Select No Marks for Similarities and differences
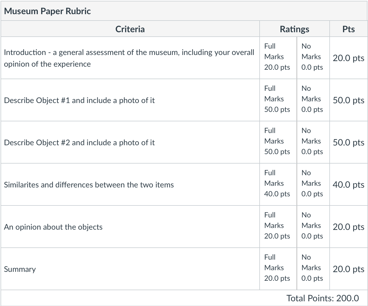Viewport: 368px width, 306px height. (312, 184)
